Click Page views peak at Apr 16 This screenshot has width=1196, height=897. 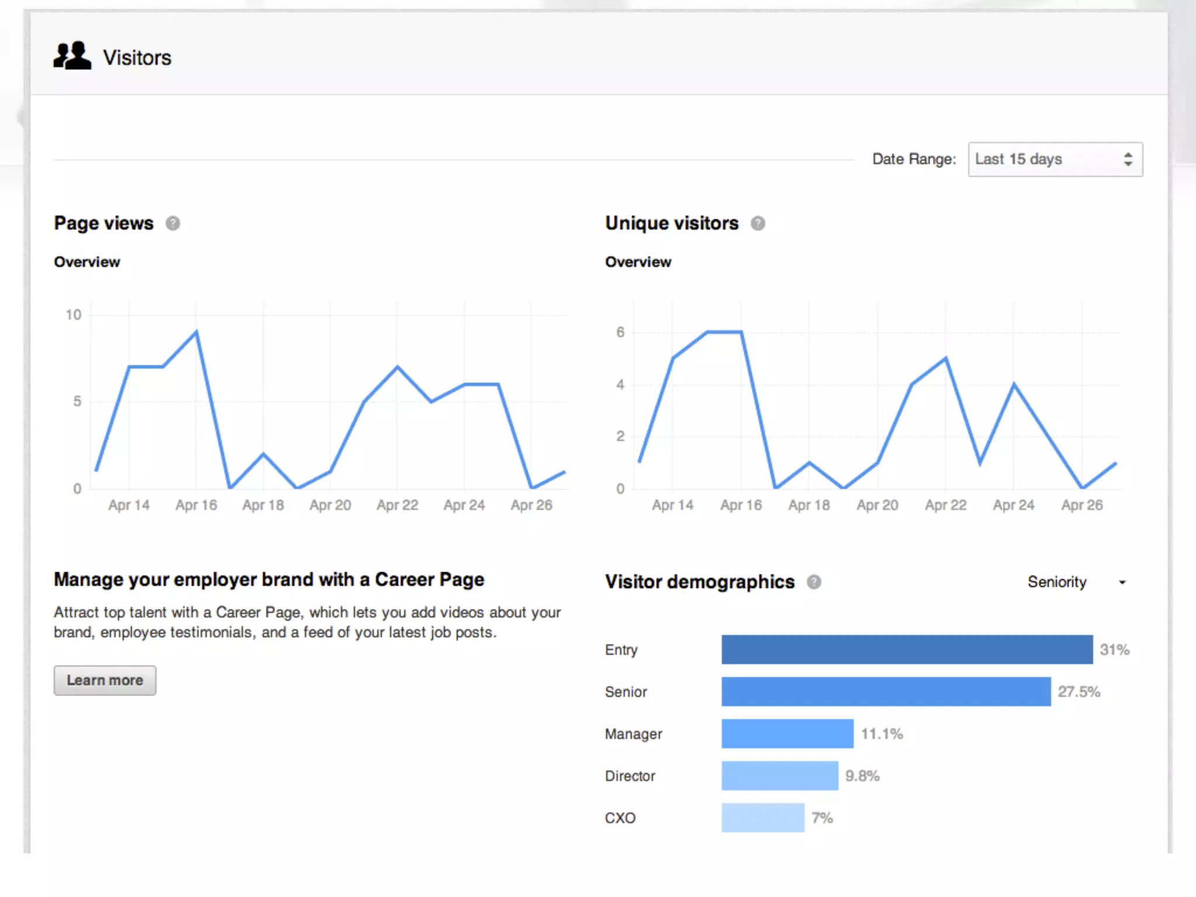(196, 332)
